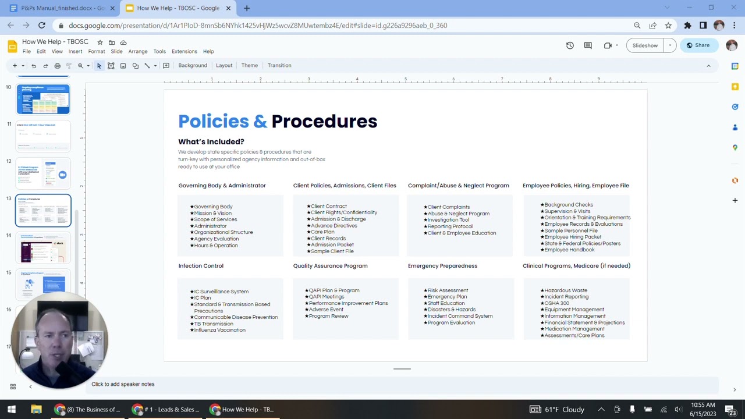
Task: Select the cursor select tool
Action: [99, 66]
